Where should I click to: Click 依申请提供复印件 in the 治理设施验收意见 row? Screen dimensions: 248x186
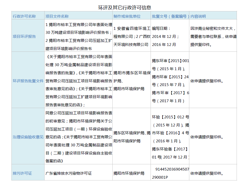click(x=207, y=137)
